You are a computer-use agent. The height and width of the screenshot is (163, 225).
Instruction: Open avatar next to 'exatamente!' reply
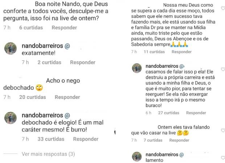coord(11,49)
